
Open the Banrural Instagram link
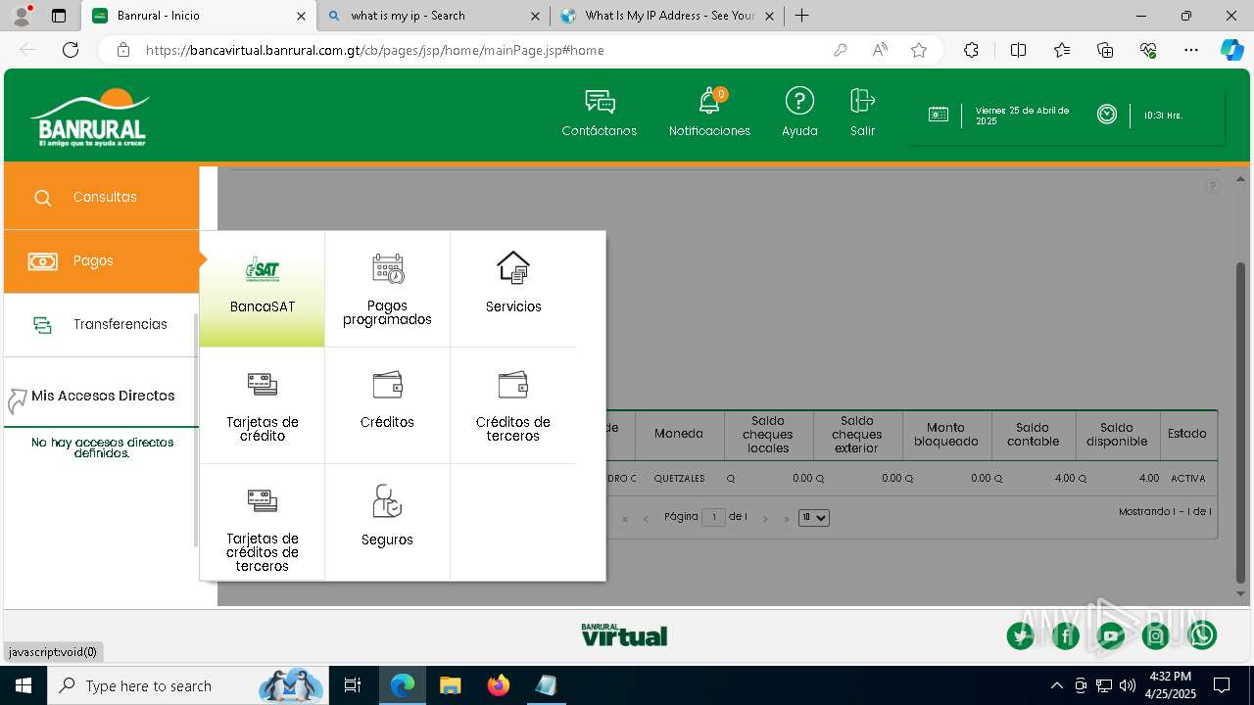[1156, 636]
